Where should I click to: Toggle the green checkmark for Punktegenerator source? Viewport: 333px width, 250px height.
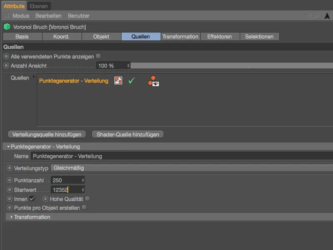click(x=132, y=81)
